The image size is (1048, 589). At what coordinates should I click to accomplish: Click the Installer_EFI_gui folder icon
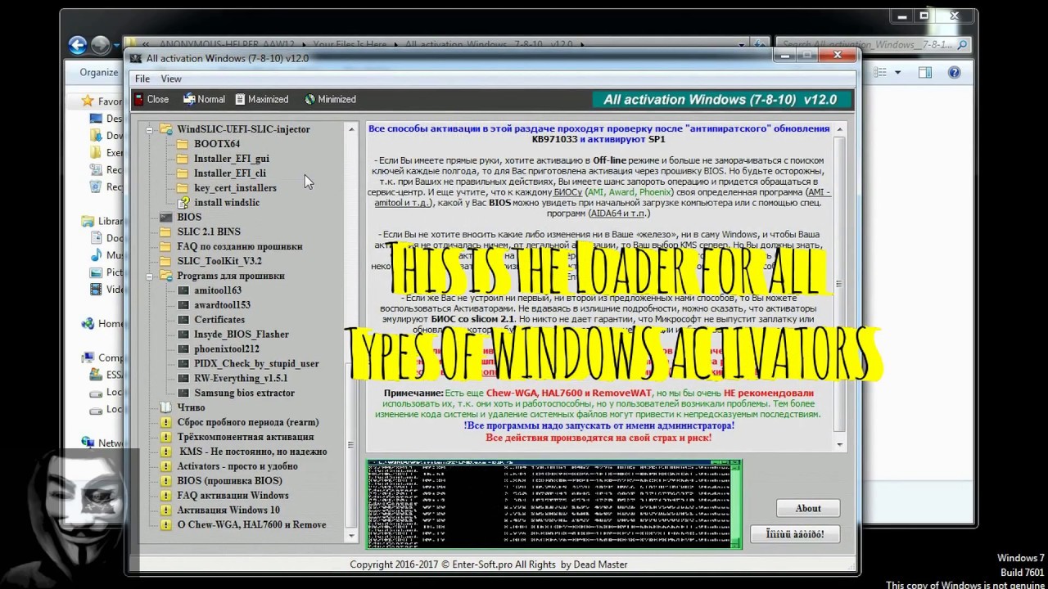point(183,159)
